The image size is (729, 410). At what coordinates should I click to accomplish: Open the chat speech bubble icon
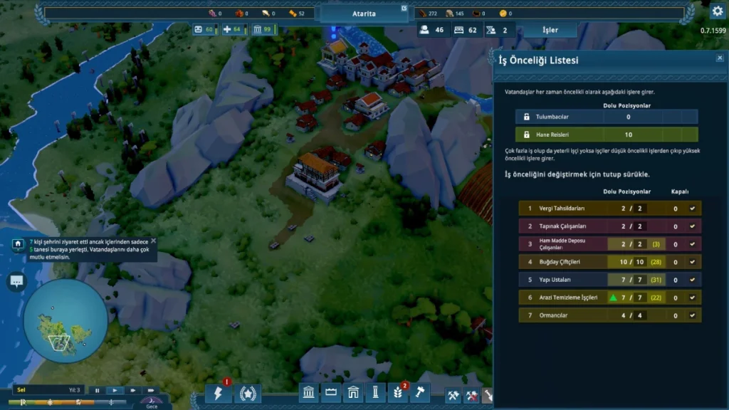click(x=16, y=282)
